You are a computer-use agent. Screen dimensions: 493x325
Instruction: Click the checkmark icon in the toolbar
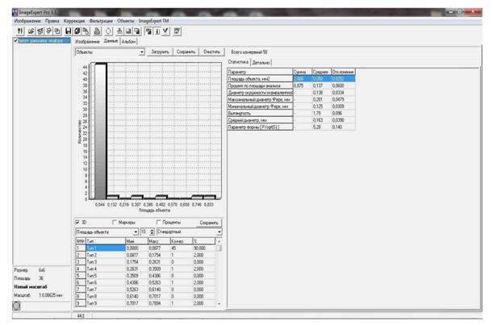[165, 29]
